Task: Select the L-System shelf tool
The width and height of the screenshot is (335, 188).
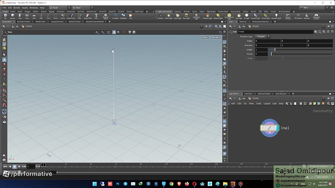Action: (115, 16)
